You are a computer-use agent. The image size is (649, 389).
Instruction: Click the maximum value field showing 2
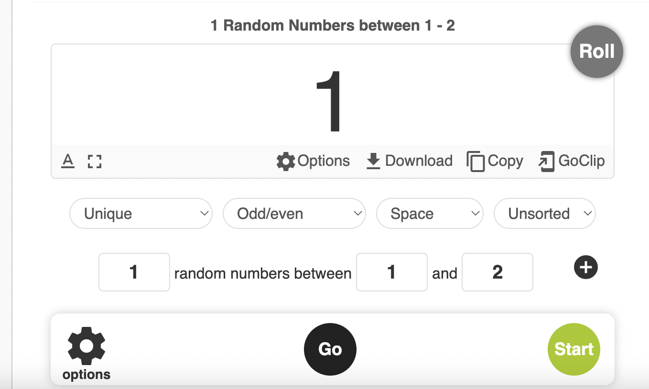click(x=498, y=272)
